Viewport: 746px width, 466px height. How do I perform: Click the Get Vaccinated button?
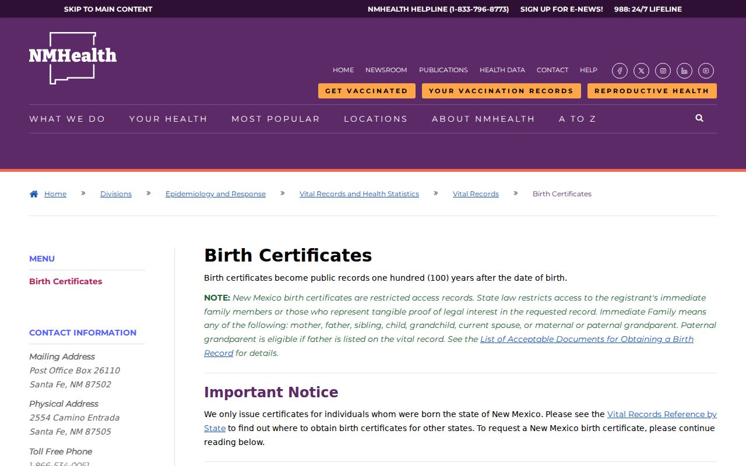[367, 91]
